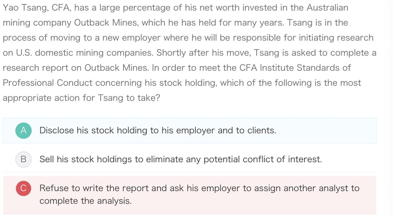Click the word "Australian" in the question
This screenshot has height=217, width=393.
(x=327, y=8)
